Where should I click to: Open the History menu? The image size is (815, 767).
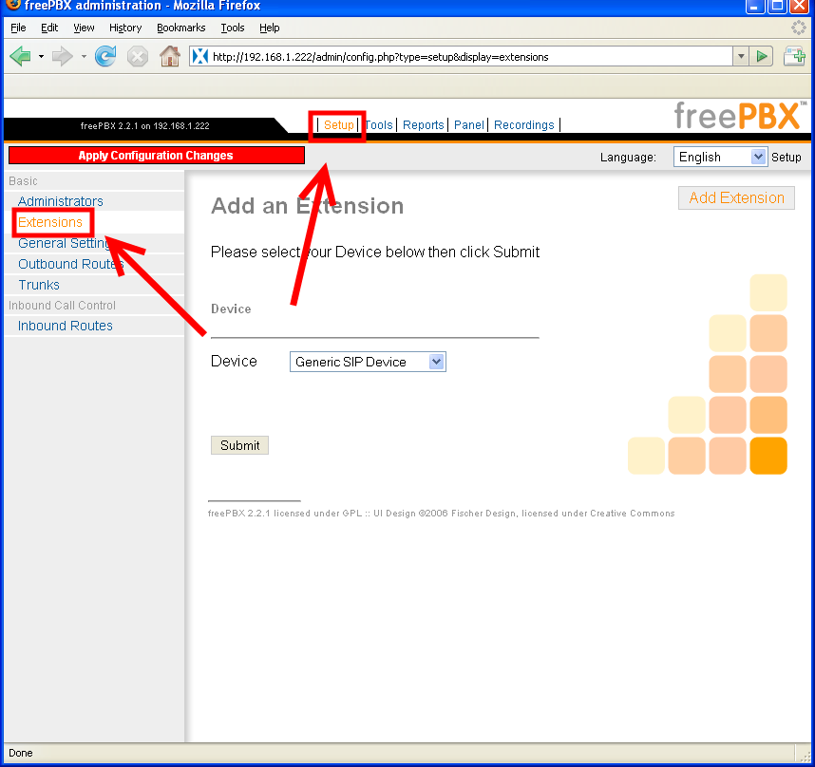pos(125,28)
